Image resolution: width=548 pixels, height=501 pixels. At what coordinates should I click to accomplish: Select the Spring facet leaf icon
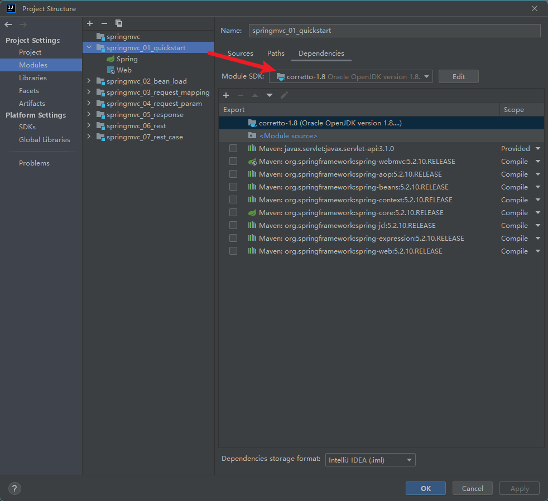tap(110, 59)
